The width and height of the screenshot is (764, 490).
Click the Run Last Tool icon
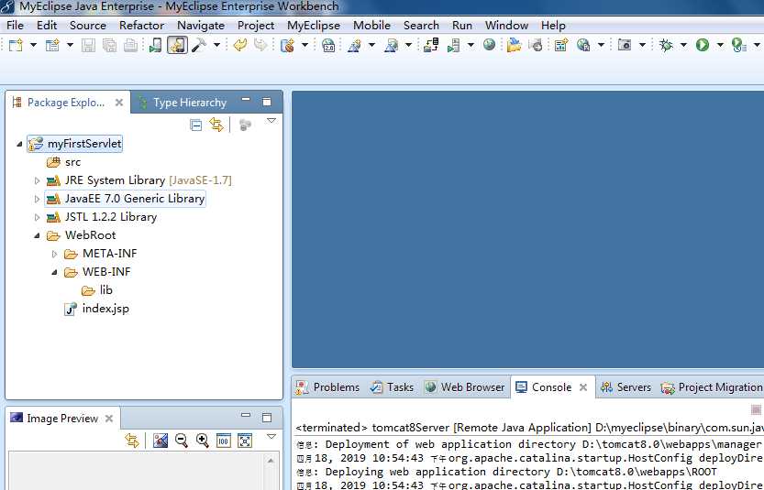coord(739,45)
